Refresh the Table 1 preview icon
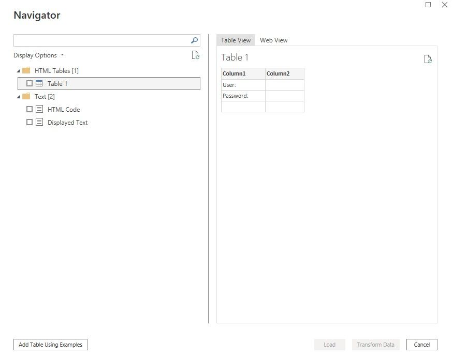453x357 pixels. pos(428,59)
